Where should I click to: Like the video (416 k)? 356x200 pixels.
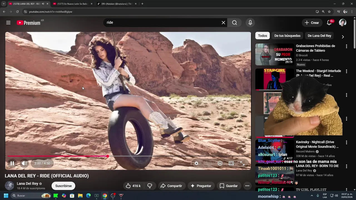click(133, 186)
